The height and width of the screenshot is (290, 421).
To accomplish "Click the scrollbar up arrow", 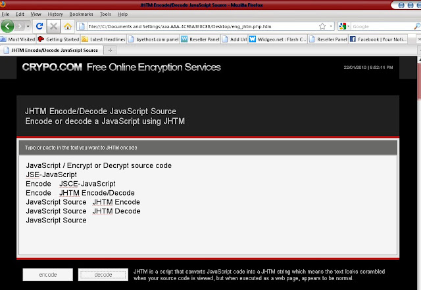I will pyautogui.click(x=419, y=60).
